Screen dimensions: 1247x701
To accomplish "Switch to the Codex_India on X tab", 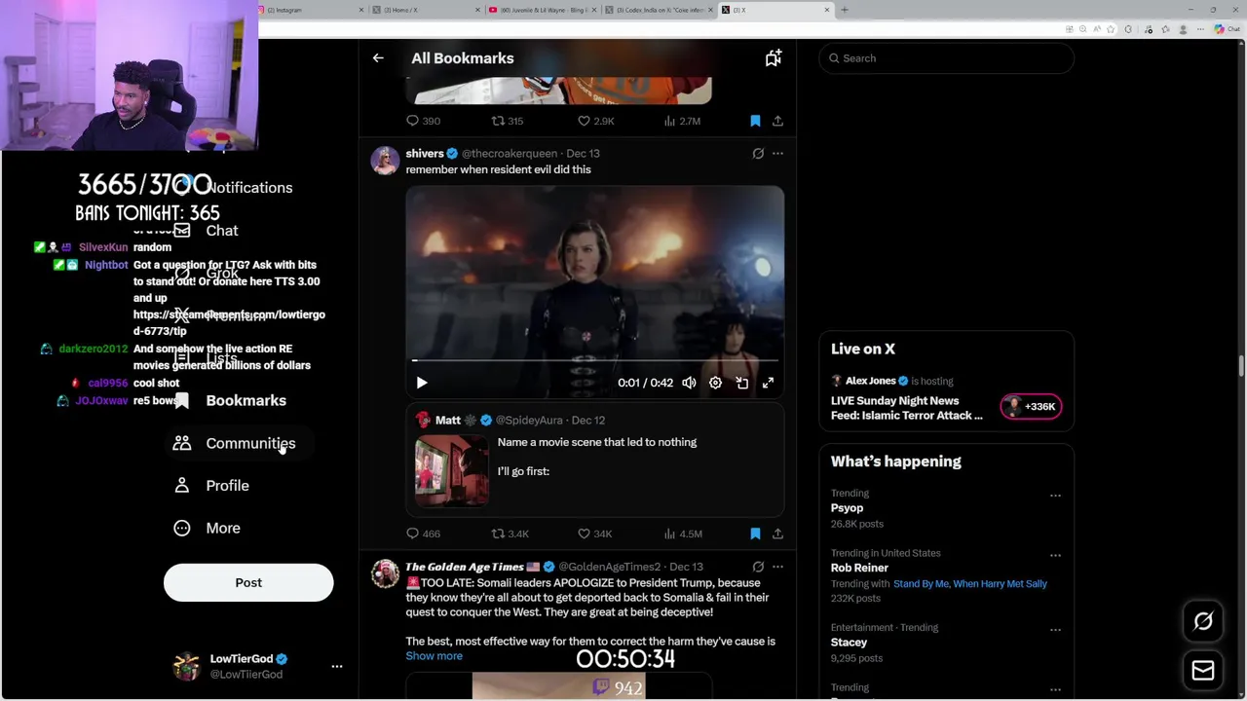I will point(659,10).
